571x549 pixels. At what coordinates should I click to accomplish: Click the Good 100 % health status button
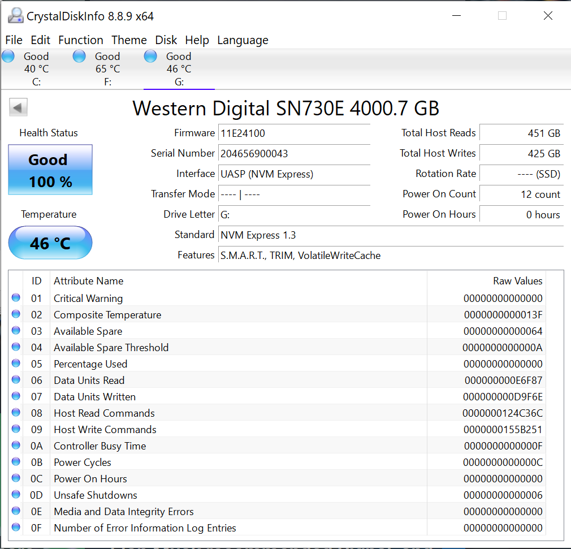point(50,170)
